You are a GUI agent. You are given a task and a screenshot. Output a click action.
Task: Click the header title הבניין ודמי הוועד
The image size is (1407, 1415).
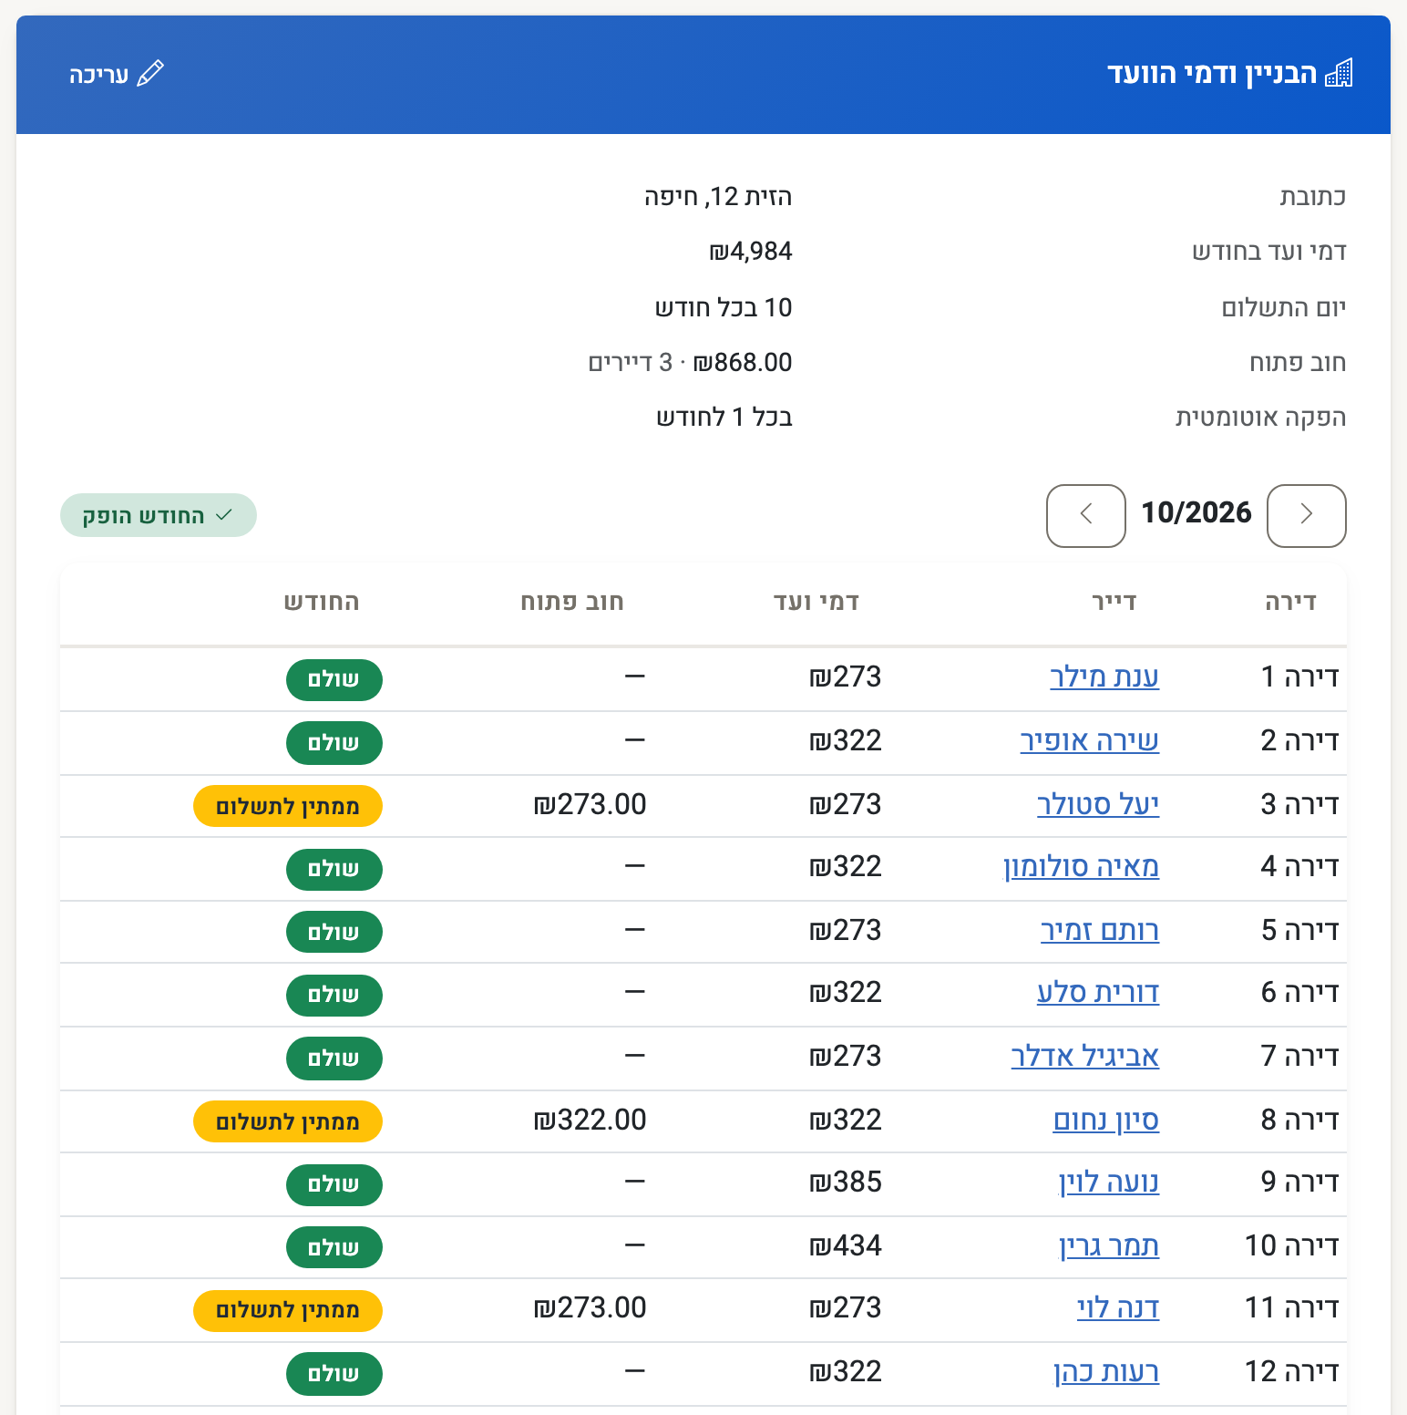pyautogui.click(x=1212, y=73)
